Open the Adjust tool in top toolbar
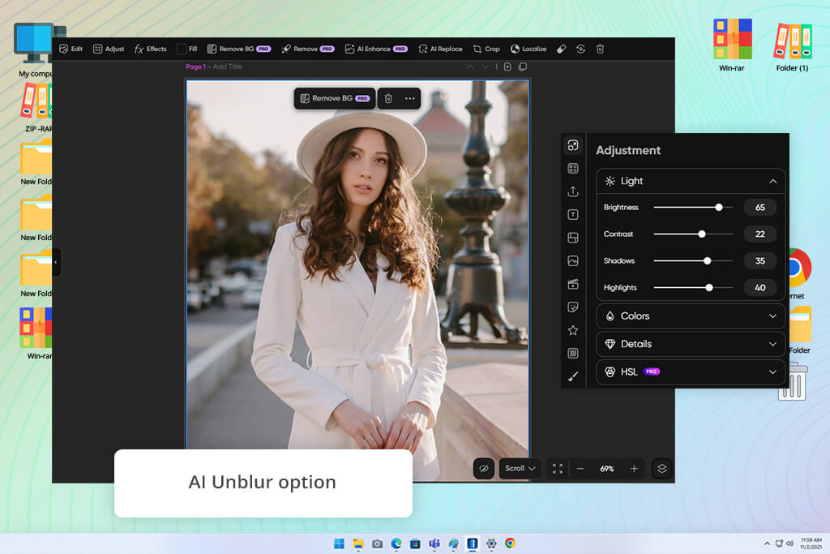Image resolution: width=830 pixels, height=554 pixels. [x=109, y=49]
